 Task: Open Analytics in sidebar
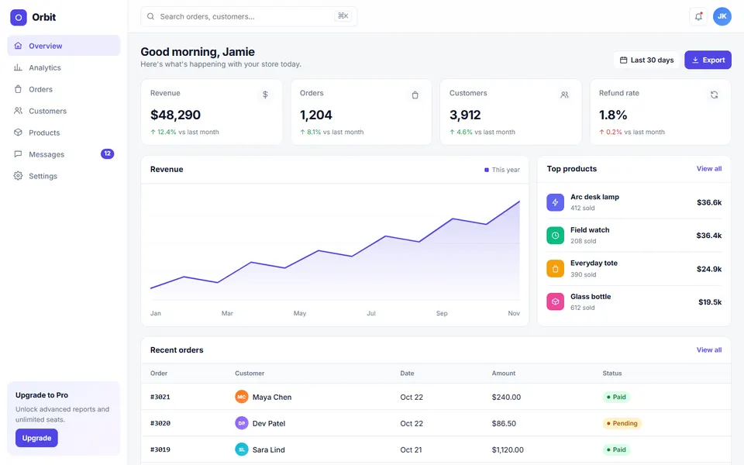pyautogui.click(x=64, y=67)
